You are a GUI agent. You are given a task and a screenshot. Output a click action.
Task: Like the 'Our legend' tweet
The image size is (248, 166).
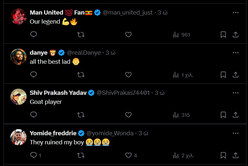coord(128,35)
